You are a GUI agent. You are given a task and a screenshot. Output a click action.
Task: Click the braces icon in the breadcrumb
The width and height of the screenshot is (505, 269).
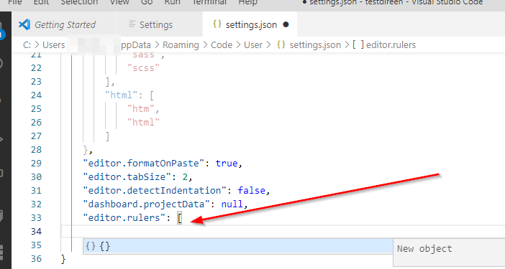click(x=281, y=44)
